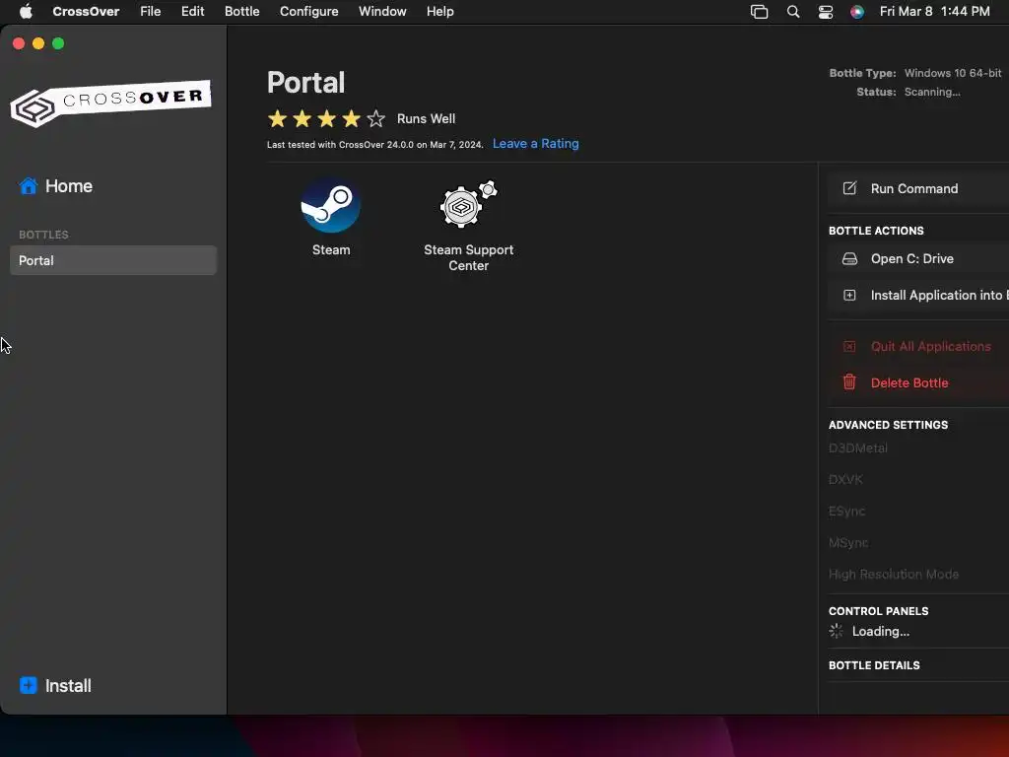Set rating to the fourth star
The width and height of the screenshot is (1009, 757).
(352, 118)
